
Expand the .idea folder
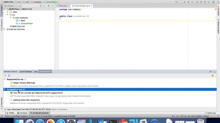coord(8,12)
